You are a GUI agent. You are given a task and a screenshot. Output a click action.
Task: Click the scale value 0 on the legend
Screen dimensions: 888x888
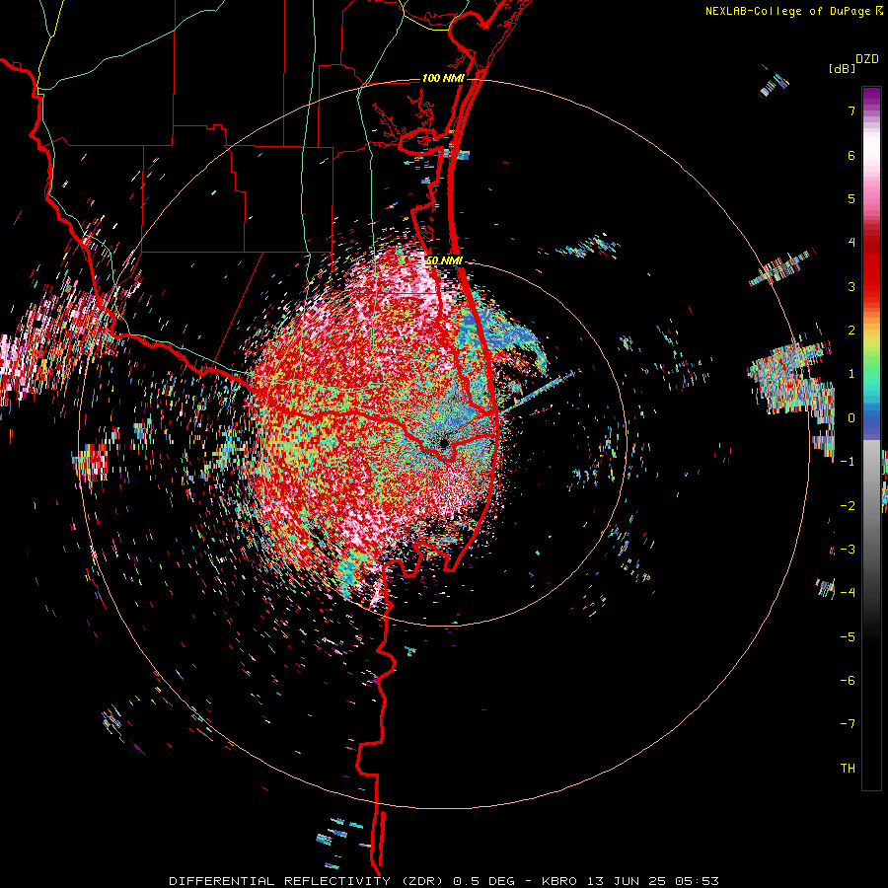pos(851,418)
